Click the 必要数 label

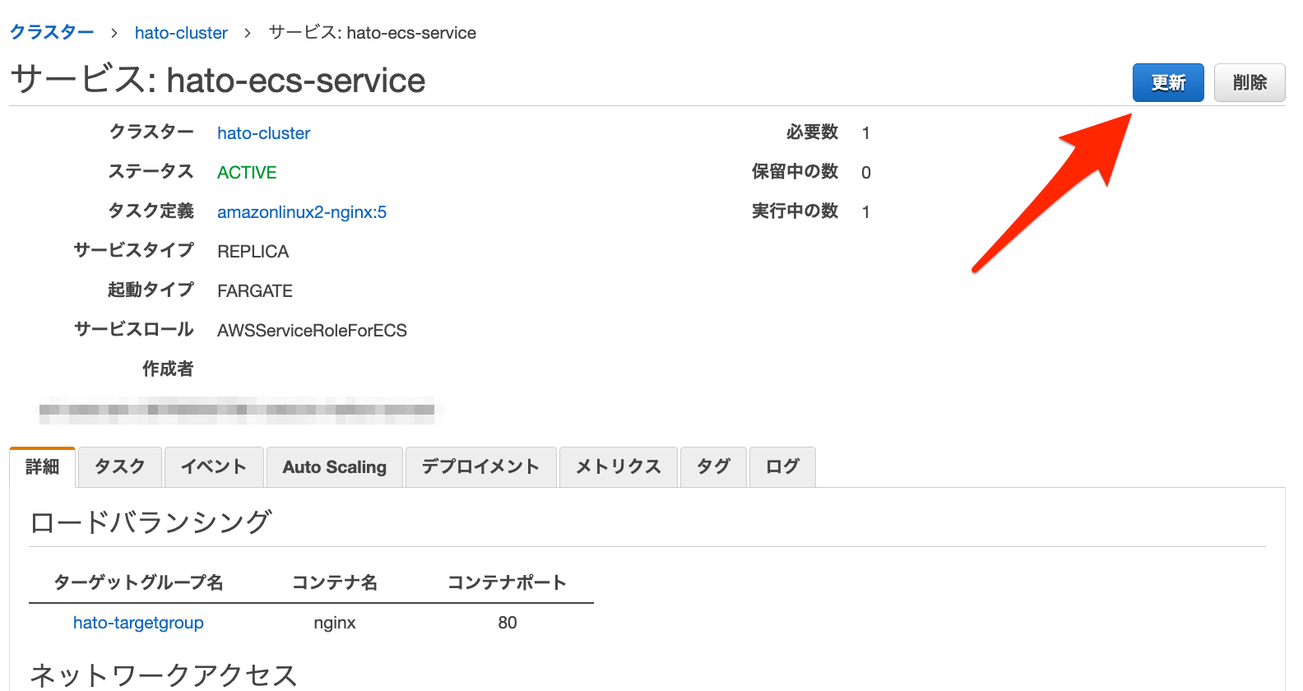[x=812, y=132]
